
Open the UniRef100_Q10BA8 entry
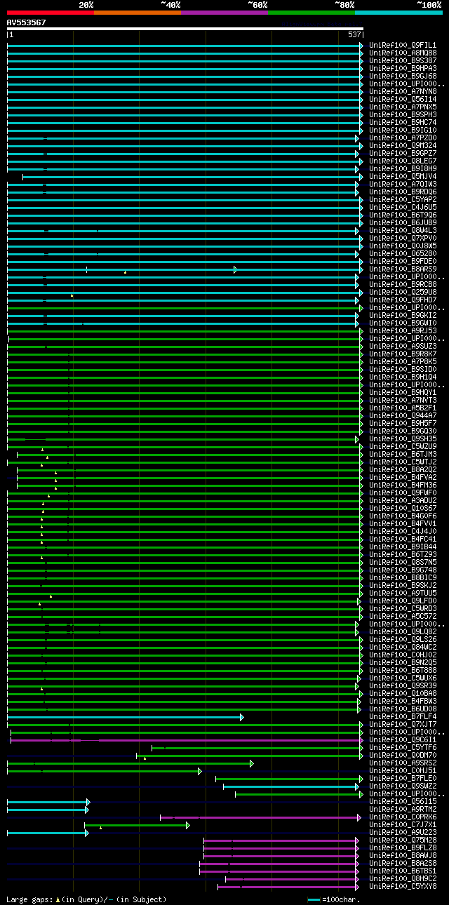403,693
